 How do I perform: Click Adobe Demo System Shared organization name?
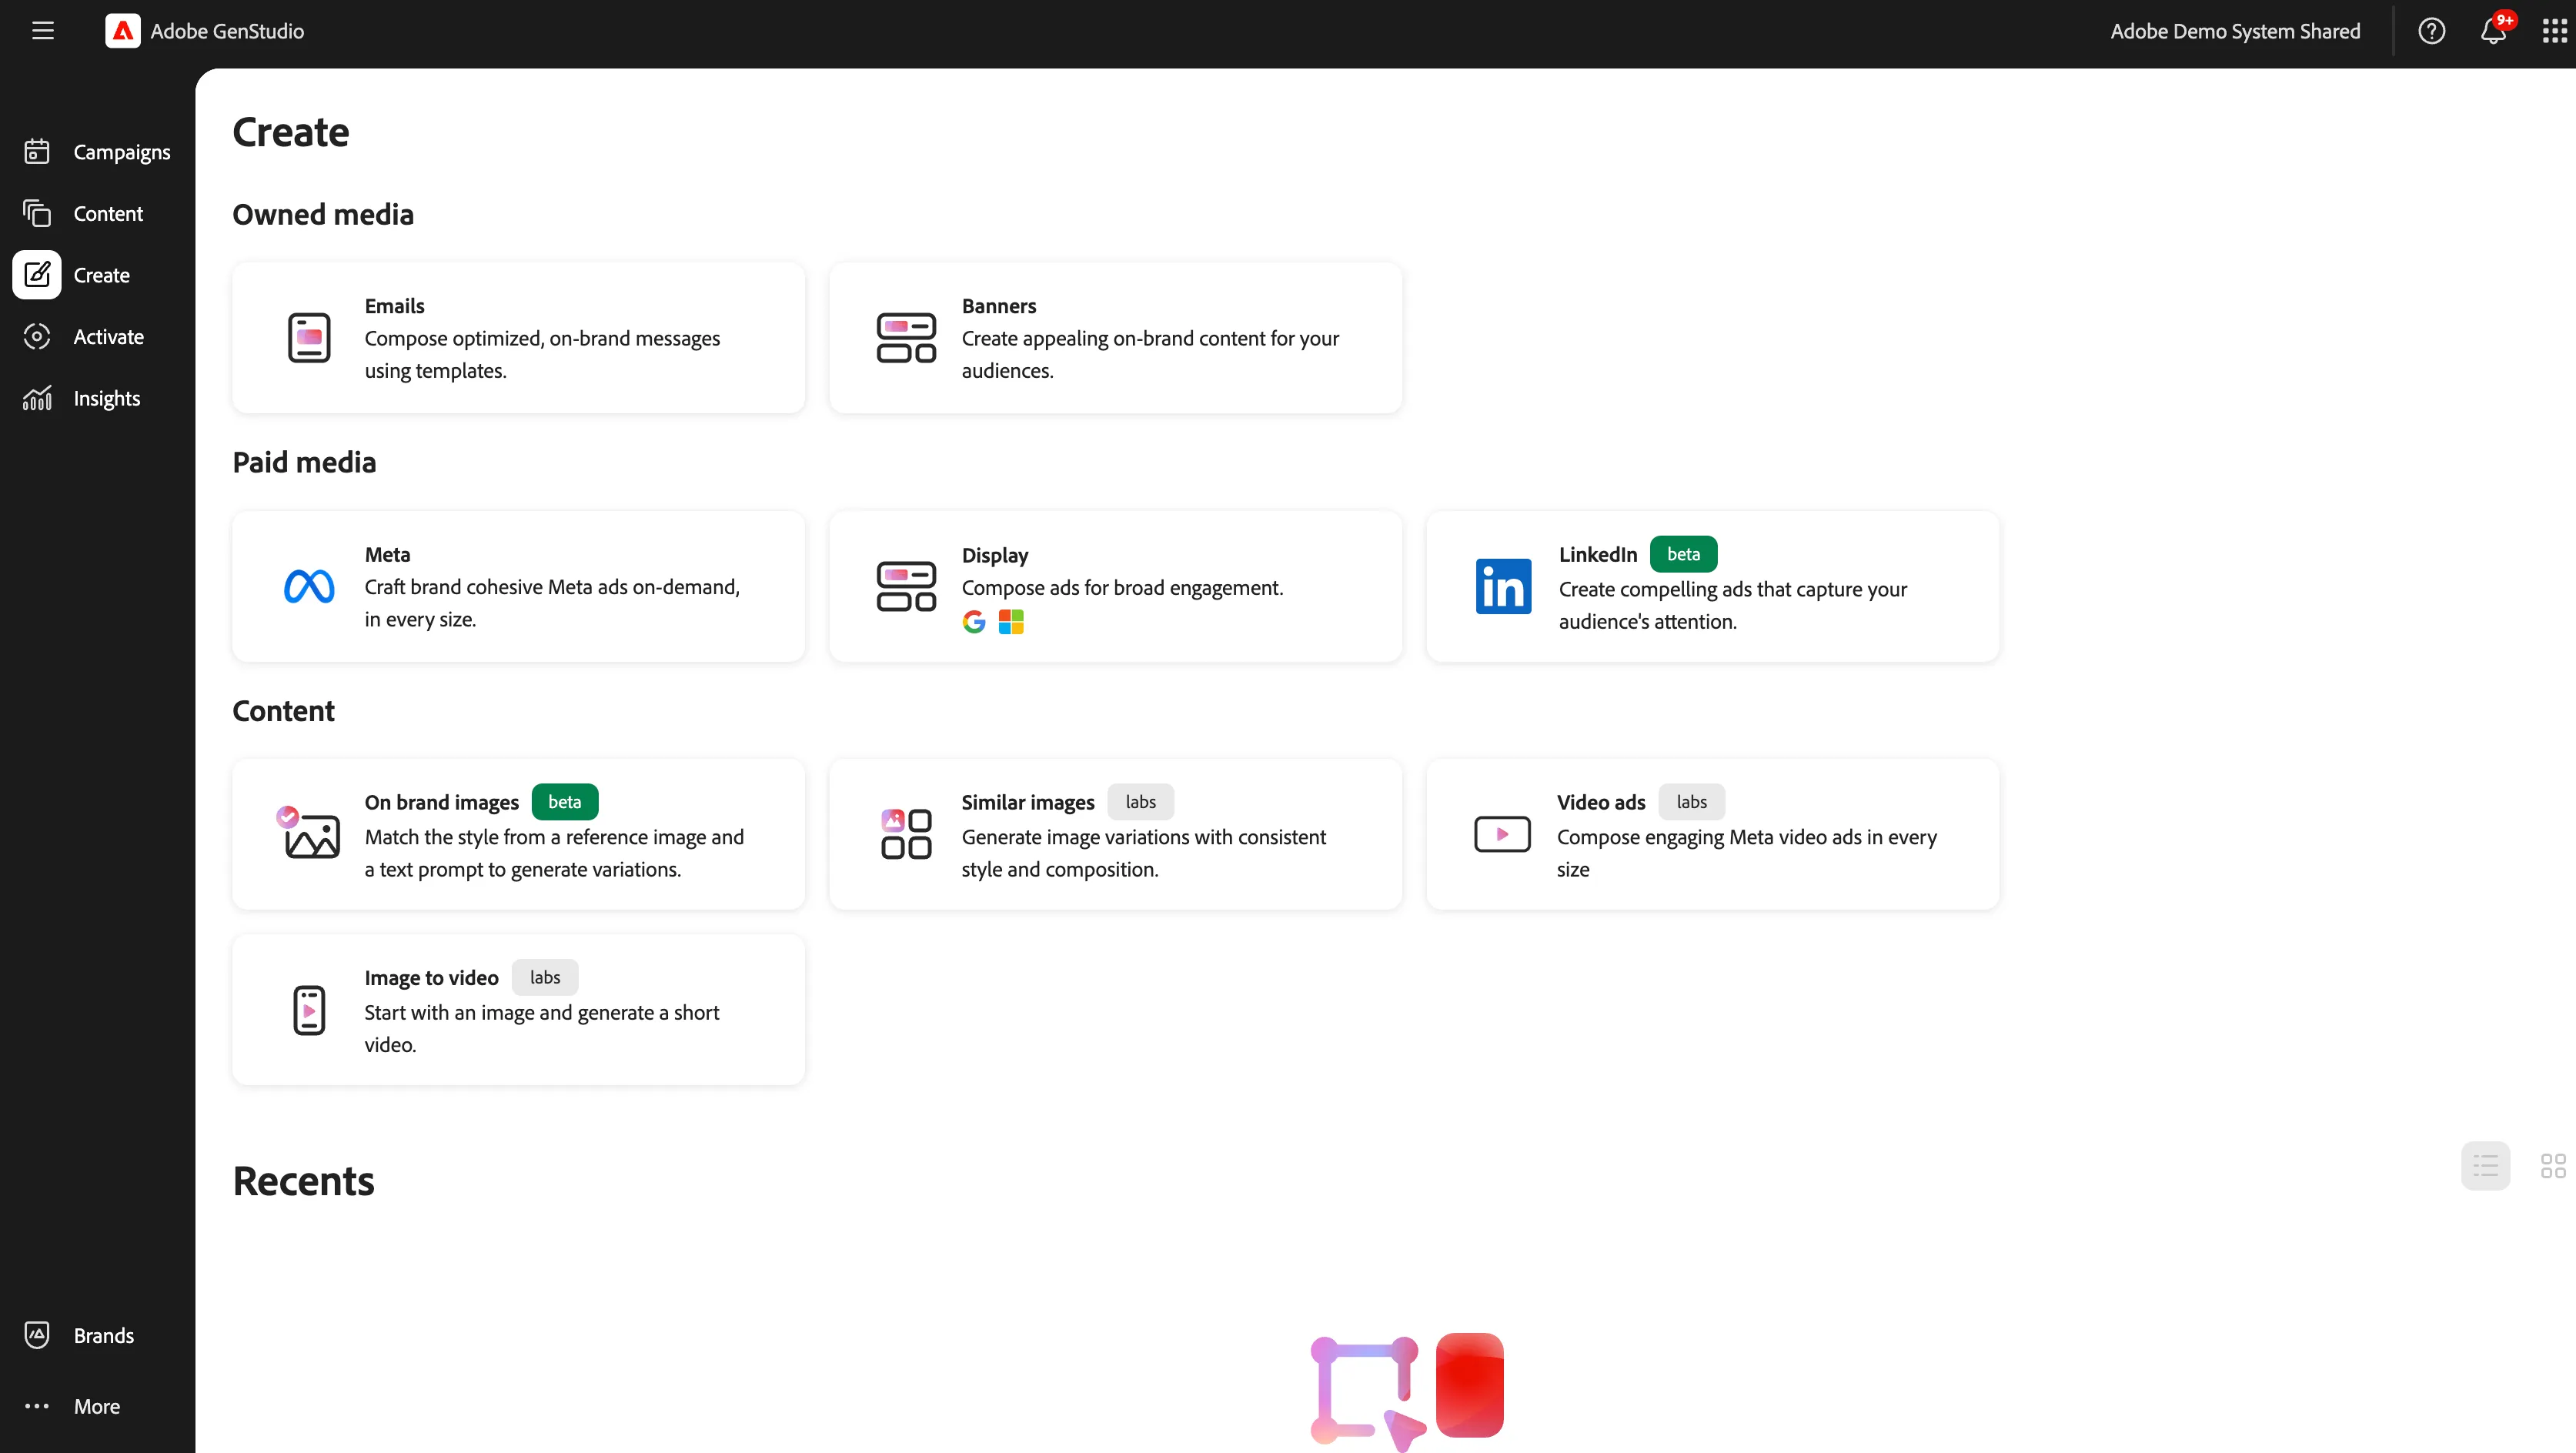(x=2235, y=31)
